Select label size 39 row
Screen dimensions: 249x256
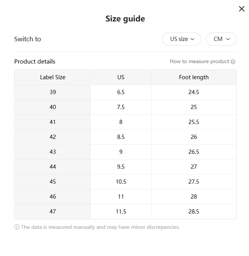click(x=52, y=92)
